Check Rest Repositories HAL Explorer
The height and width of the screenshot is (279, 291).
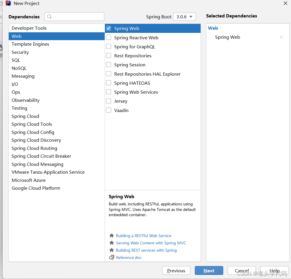[x=108, y=74]
